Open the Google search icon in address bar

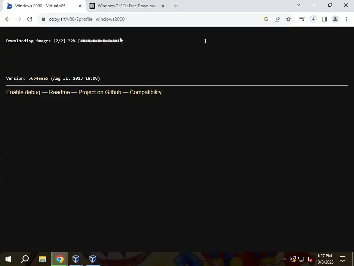tap(266, 19)
